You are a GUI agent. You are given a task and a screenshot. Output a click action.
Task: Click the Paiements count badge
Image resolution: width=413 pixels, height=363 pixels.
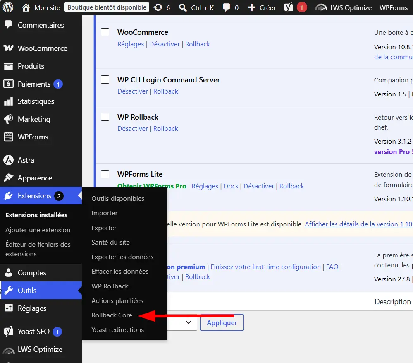pos(58,84)
